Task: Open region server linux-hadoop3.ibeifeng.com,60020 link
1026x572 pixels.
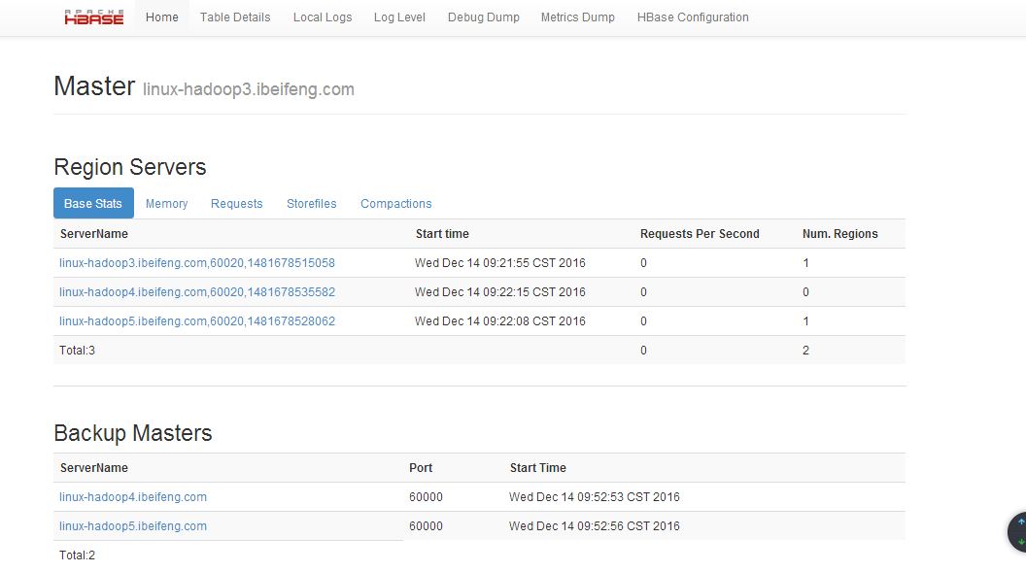Action: 197,263
